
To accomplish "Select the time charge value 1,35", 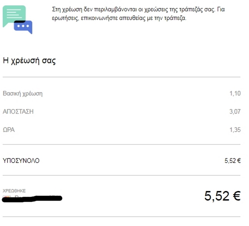I will [x=235, y=130].
